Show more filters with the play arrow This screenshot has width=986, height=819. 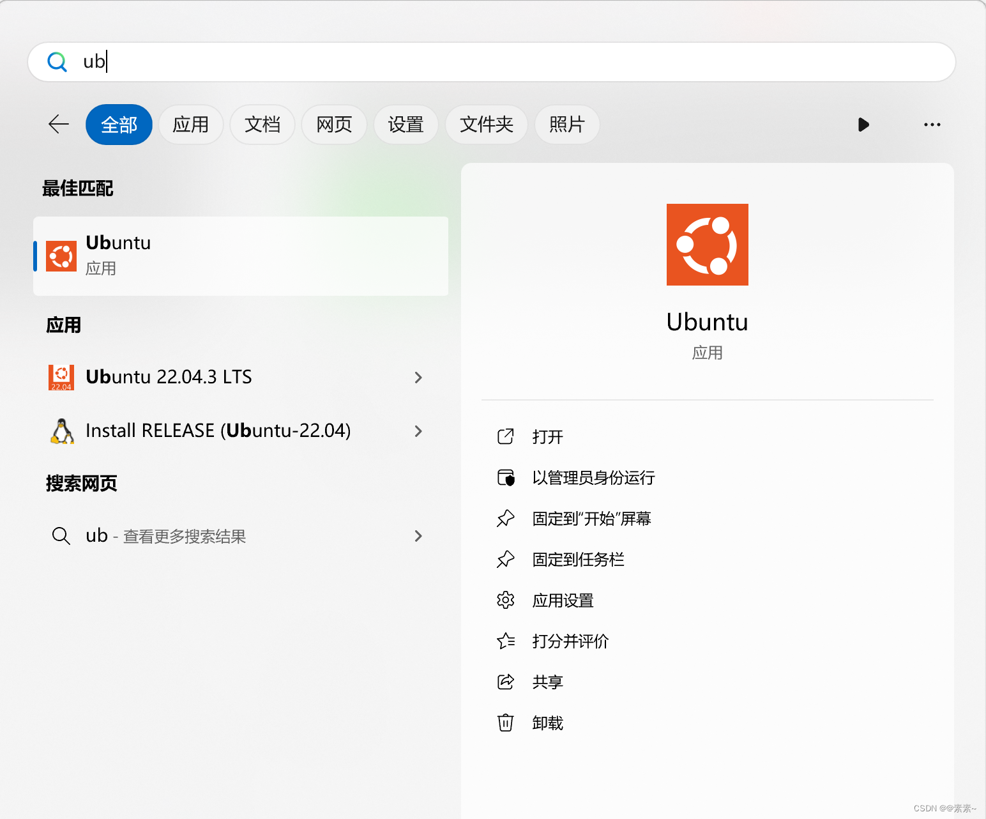863,125
